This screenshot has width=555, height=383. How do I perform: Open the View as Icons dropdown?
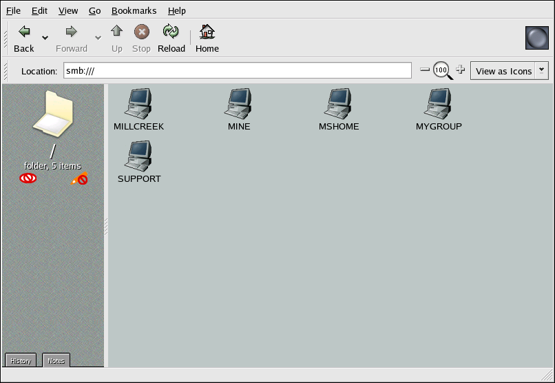509,71
